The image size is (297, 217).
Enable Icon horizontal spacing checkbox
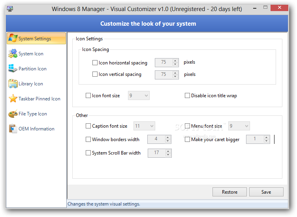(95, 62)
